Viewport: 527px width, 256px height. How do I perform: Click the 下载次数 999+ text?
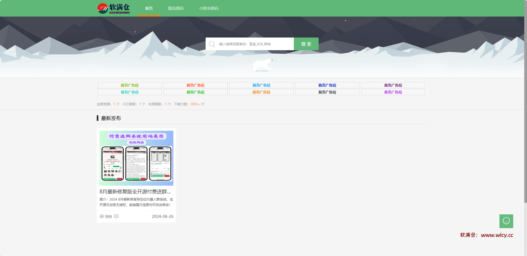coord(189,104)
